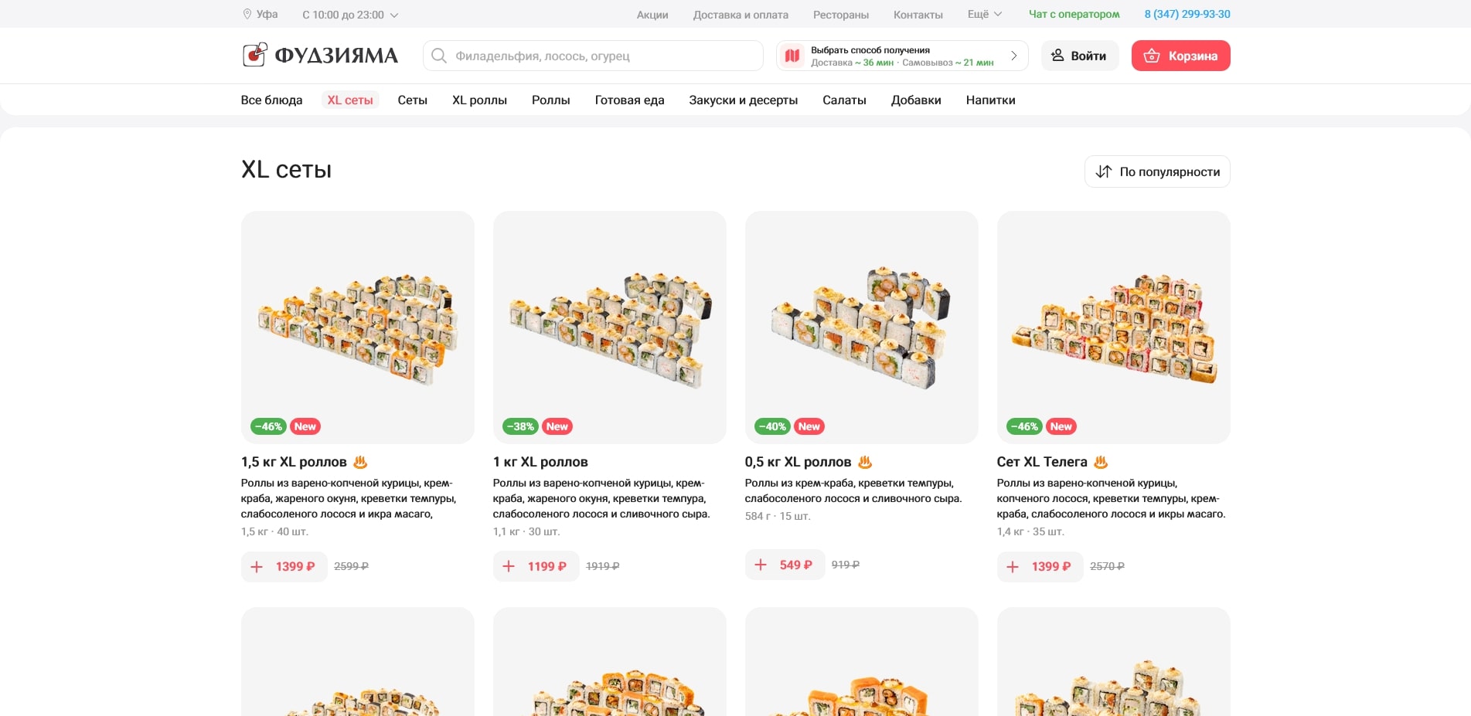
Task: Expand delivery method selector chevron
Action: point(1014,56)
